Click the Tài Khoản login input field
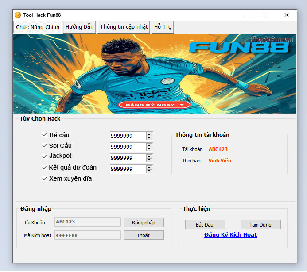The height and width of the screenshot is (272, 307). pyautogui.click(x=88, y=222)
